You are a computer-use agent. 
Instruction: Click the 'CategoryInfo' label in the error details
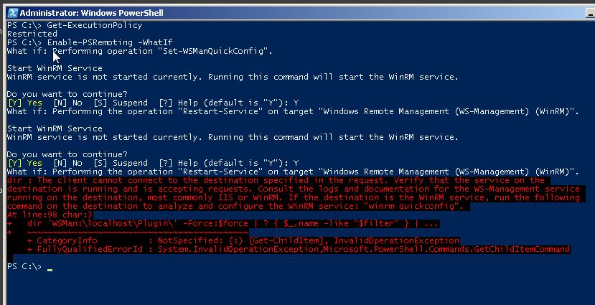pos(67,240)
